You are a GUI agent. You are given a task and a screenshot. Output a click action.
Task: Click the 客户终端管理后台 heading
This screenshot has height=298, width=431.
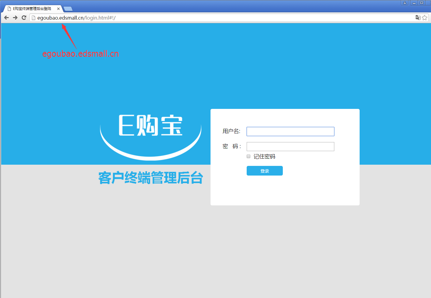(151, 178)
